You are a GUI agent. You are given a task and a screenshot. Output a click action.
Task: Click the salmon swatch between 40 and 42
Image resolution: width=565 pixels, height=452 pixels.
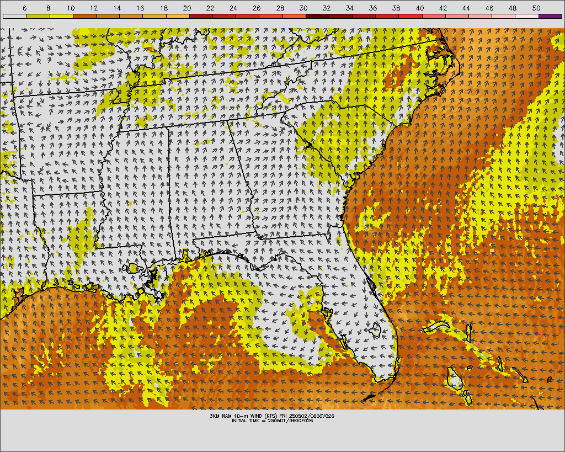pos(434,16)
